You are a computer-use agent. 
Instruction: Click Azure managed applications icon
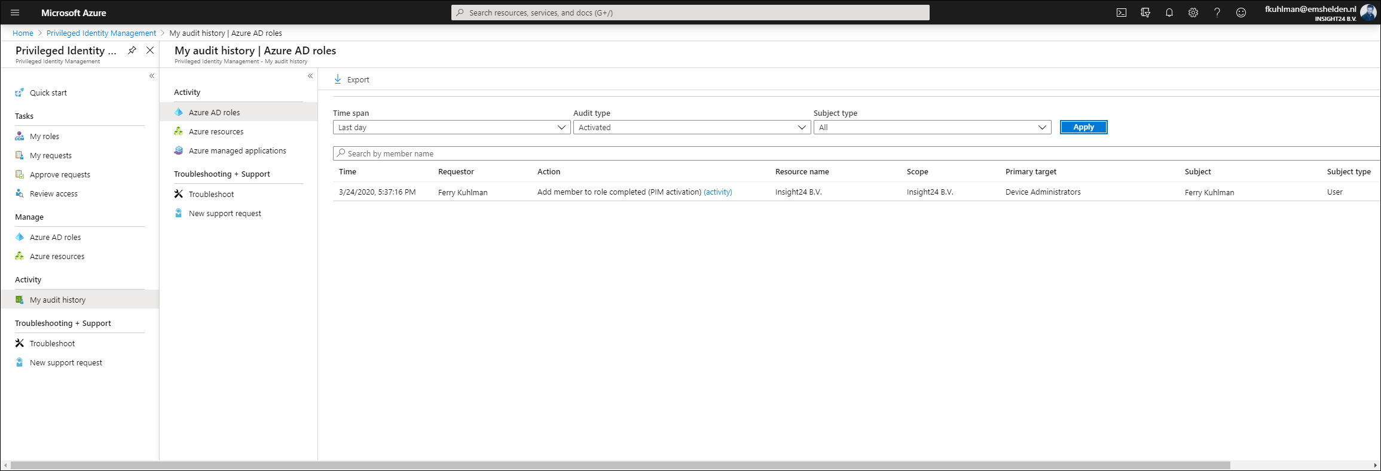(x=178, y=150)
